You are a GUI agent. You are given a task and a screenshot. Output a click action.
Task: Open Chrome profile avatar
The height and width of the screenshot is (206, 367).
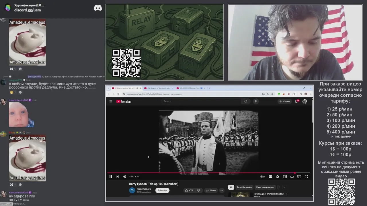(x=306, y=94)
